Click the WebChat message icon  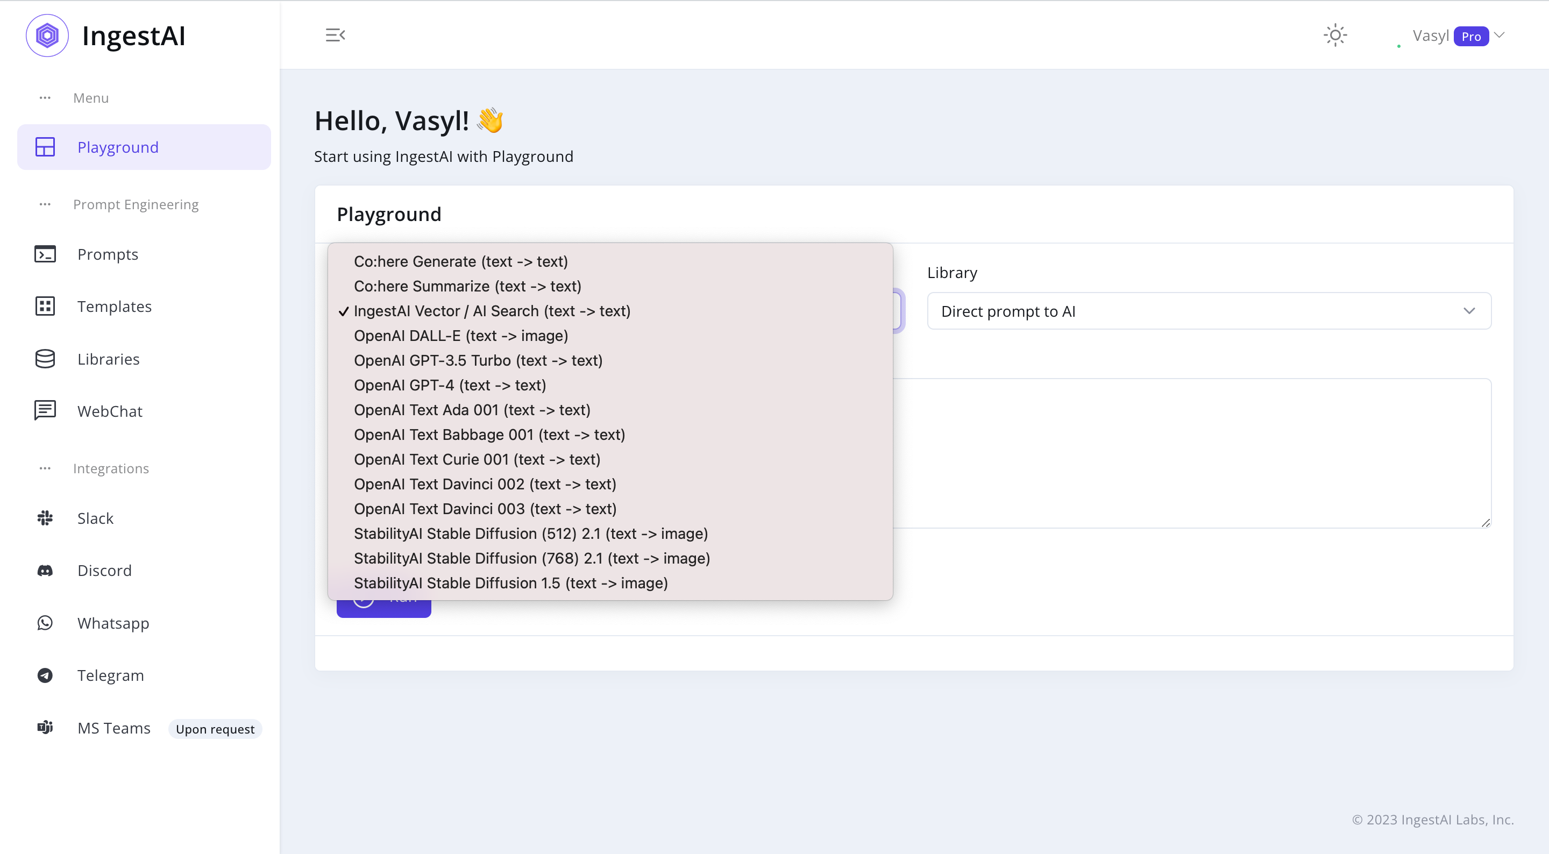[x=45, y=411]
